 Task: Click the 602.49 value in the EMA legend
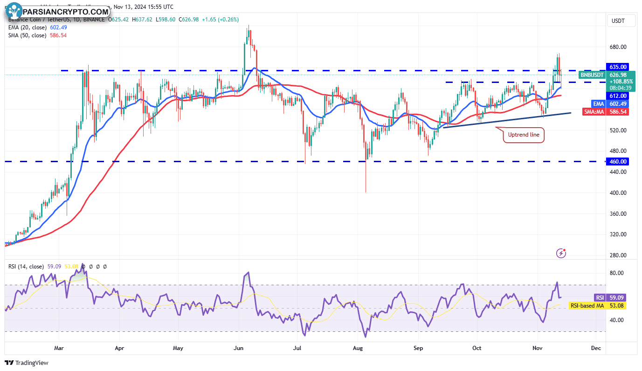tap(58, 27)
